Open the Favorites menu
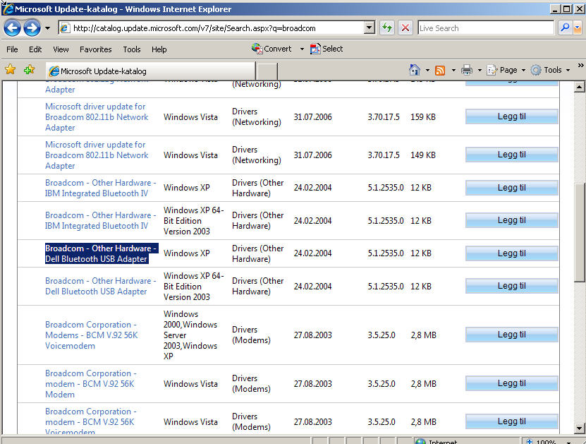586x444 pixels. [96, 49]
